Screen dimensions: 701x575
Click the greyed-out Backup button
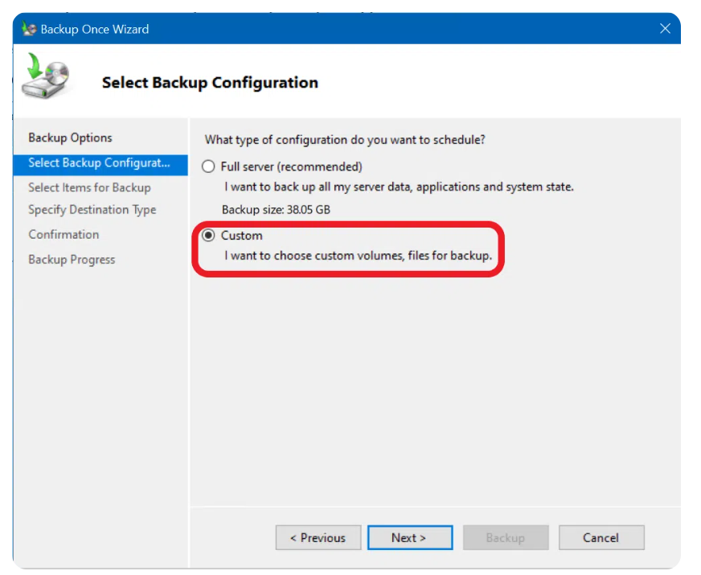(x=505, y=538)
